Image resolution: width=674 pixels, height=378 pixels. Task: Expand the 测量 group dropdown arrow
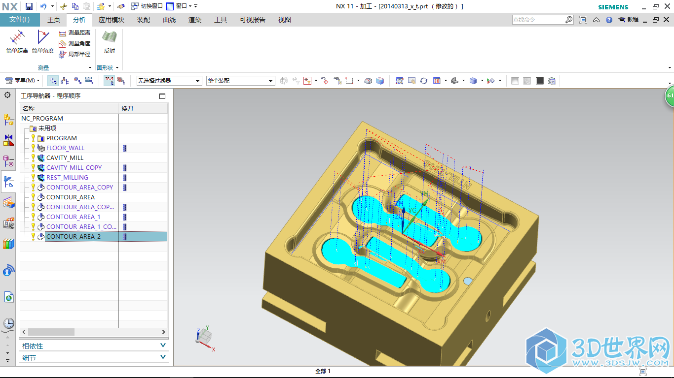[90, 68]
